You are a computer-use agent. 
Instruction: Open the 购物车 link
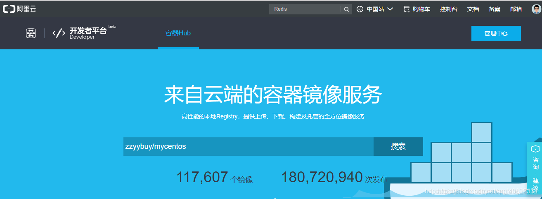coord(421,9)
